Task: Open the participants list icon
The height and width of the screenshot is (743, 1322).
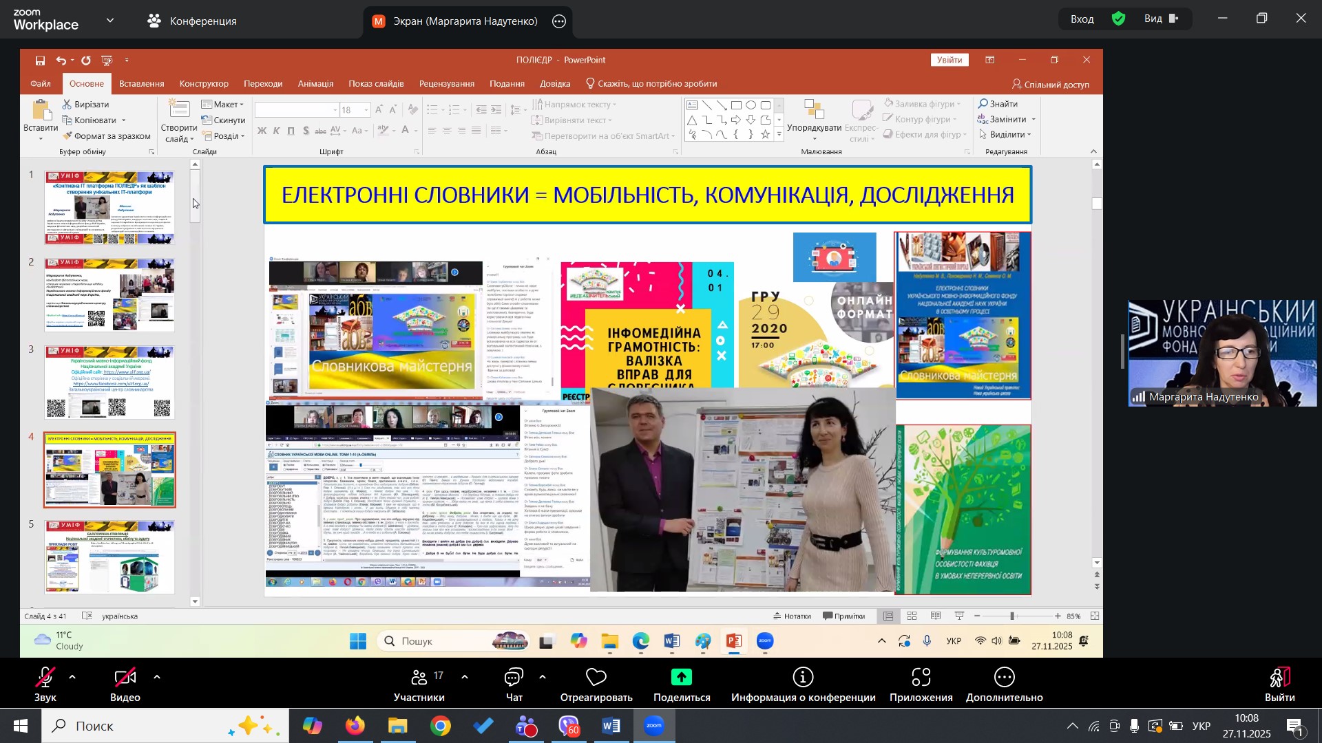Action: click(419, 678)
